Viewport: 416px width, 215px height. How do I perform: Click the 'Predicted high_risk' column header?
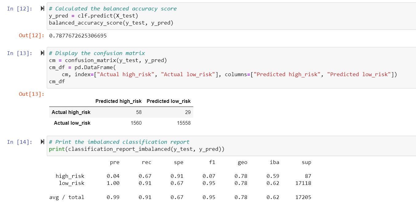(x=118, y=101)
